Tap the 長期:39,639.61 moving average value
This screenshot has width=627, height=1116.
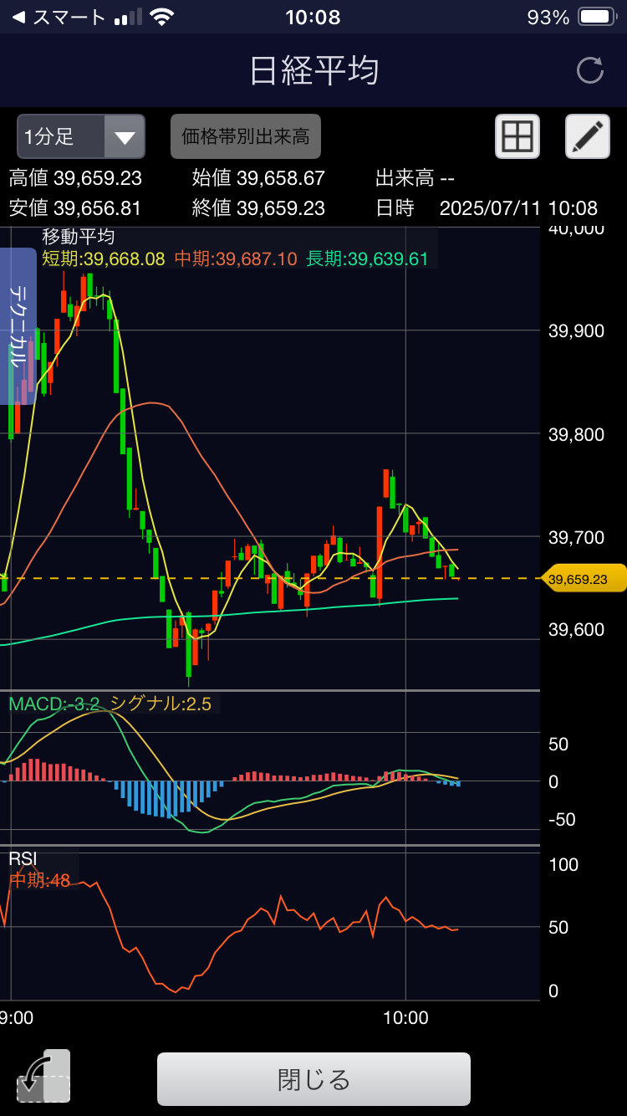pyautogui.click(x=367, y=259)
